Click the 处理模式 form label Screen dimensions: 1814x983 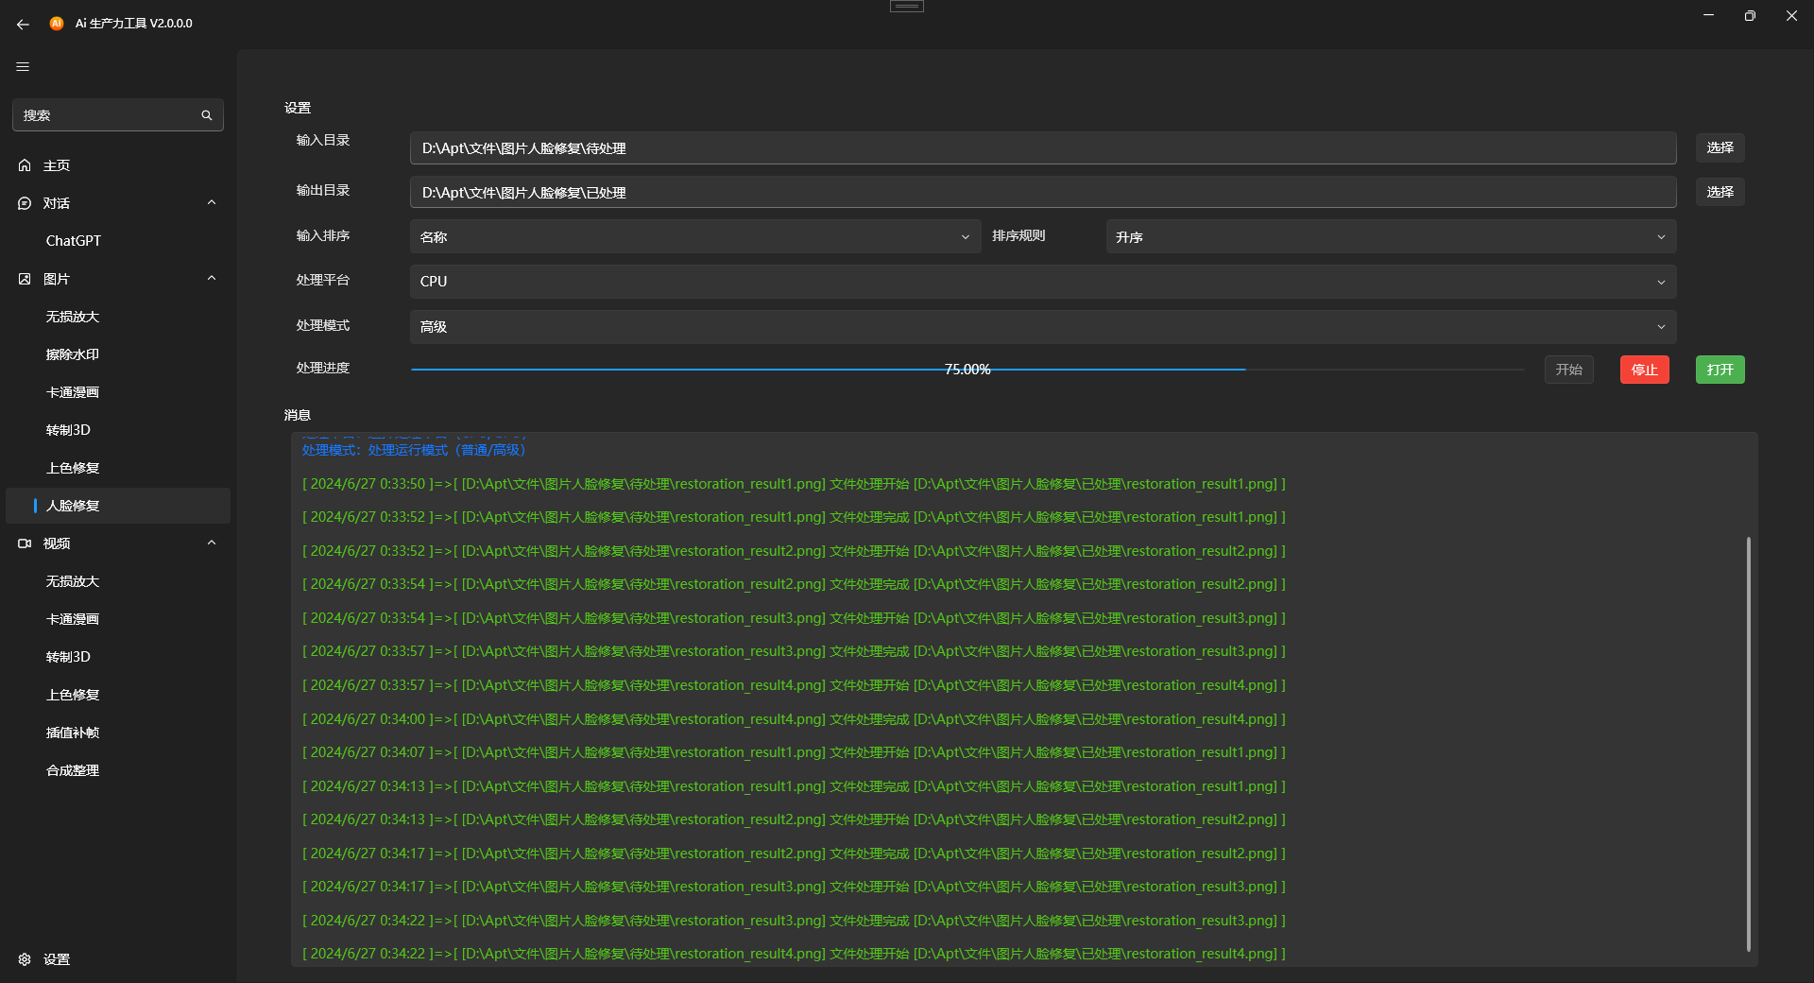[x=323, y=325]
